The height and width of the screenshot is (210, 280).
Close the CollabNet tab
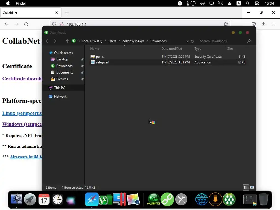pos(56,13)
